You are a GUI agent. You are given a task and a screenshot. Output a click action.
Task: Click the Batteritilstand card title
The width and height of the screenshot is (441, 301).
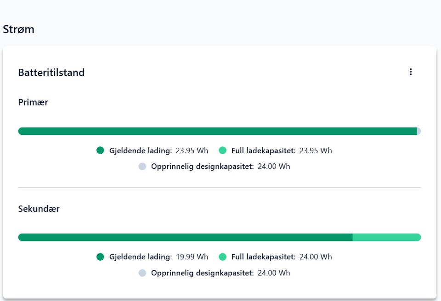[x=51, y=72]
